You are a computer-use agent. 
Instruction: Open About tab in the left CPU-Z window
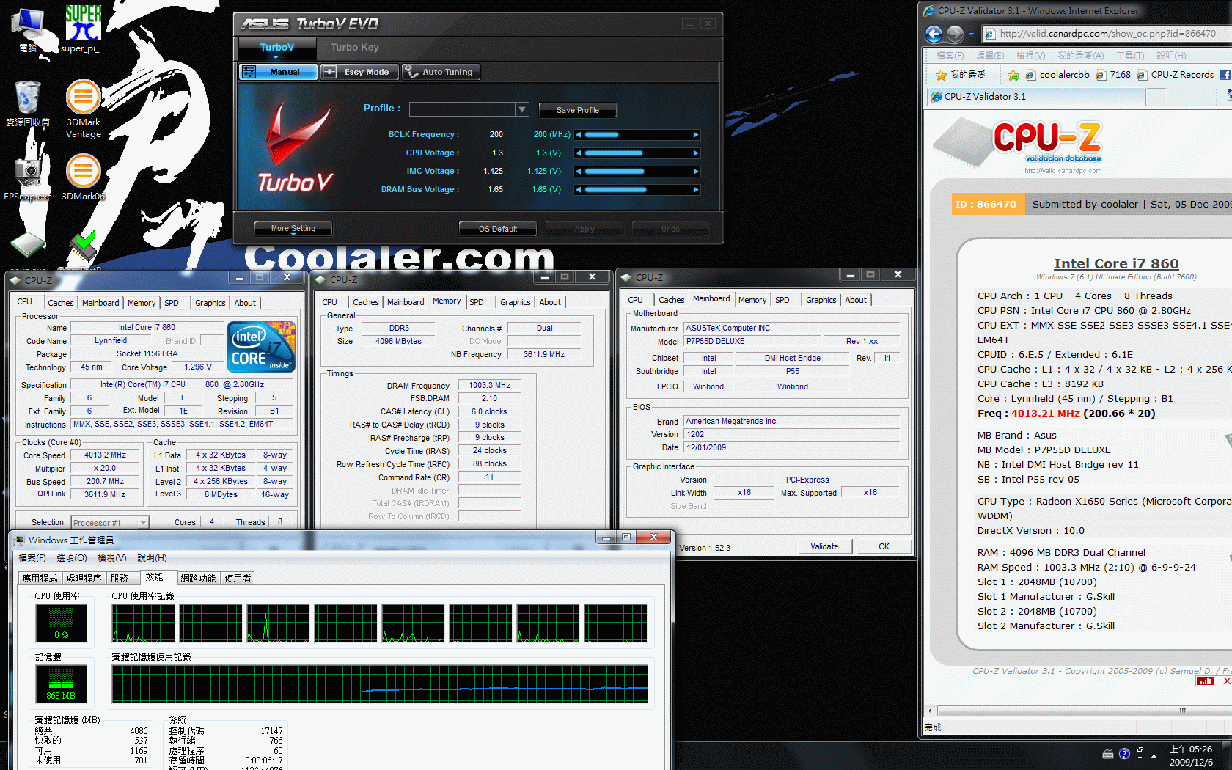tap(245, 303)
